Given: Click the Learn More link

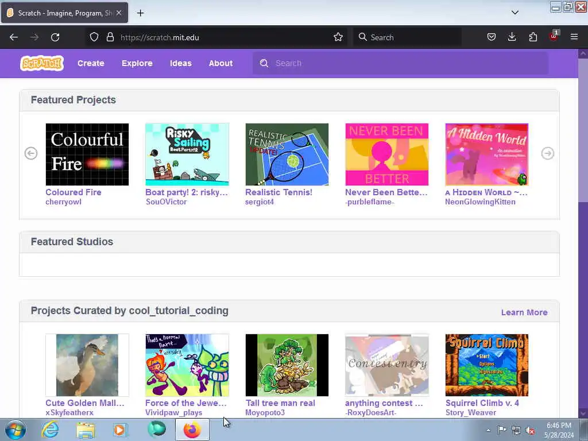Looking at the screenshot, I should pos(524,312).
